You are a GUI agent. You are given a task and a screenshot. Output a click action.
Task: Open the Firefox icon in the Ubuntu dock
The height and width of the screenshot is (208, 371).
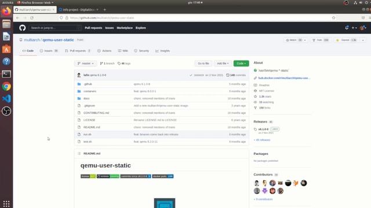click(x=6, y=12)
